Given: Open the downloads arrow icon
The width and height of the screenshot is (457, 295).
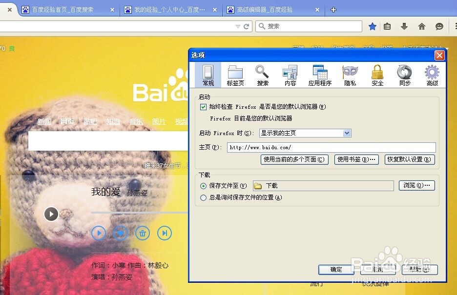Looking at the screenshot, I should pyautogui.click(x=404, y=26).
